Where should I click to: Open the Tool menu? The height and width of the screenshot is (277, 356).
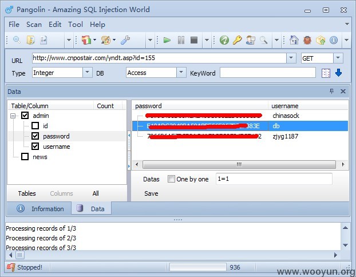click(x=76, y=24)
